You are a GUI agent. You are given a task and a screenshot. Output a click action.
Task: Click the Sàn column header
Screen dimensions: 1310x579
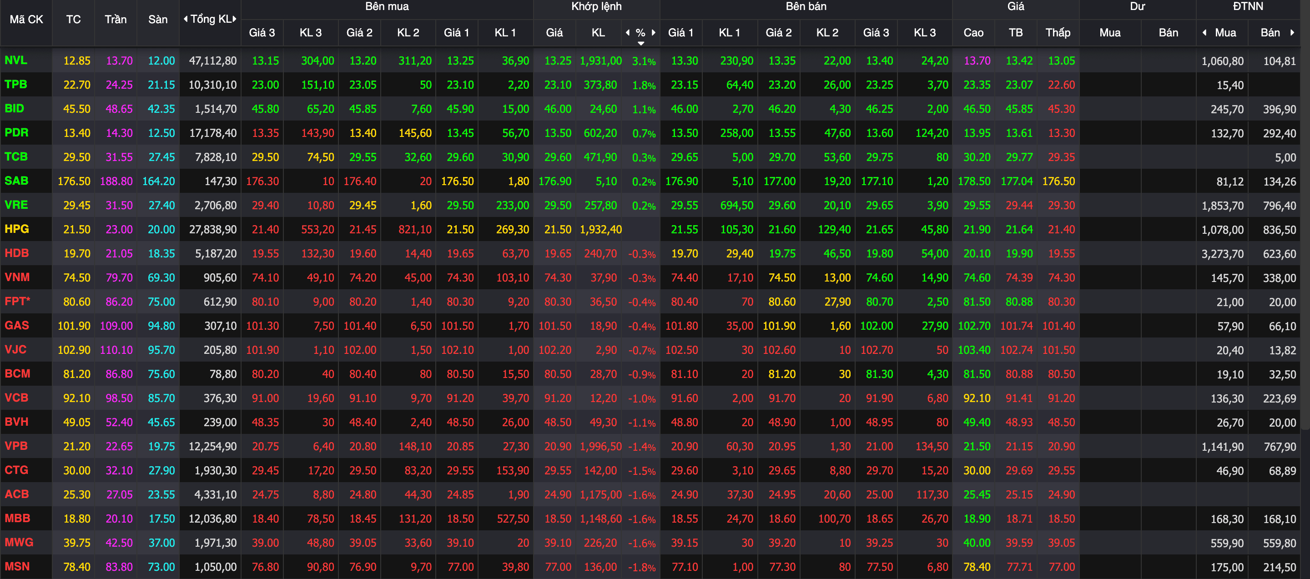click(x=158, y=19)
